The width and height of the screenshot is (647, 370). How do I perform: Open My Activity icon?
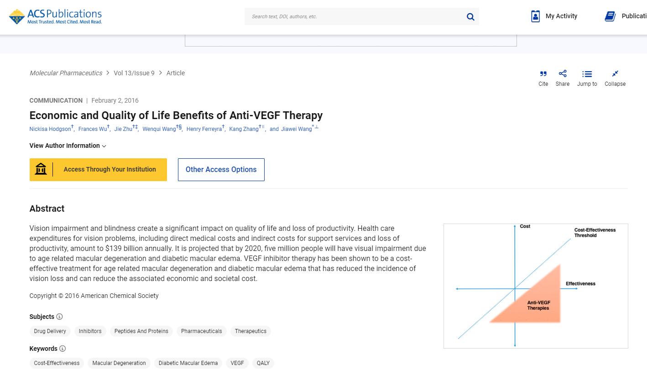536,16
